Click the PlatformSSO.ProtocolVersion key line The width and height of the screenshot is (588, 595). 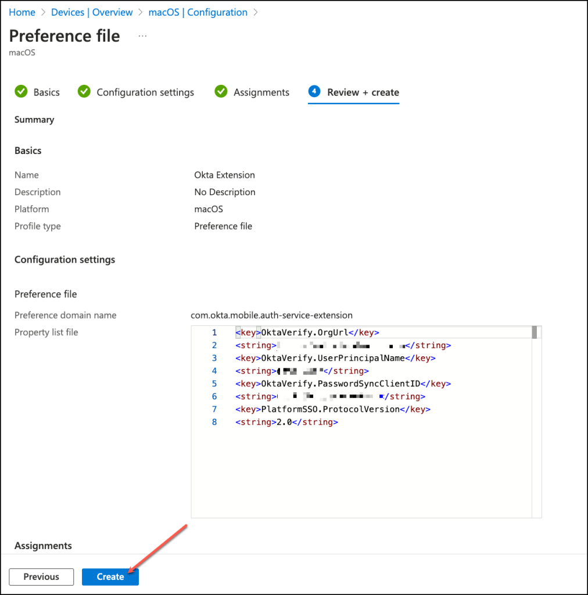click(x=332, y=409)
